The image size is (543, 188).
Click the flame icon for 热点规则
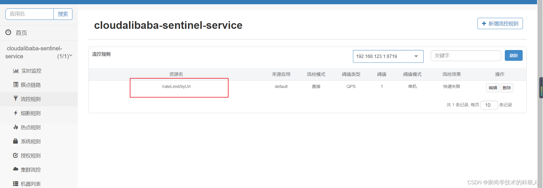point(16,127)
